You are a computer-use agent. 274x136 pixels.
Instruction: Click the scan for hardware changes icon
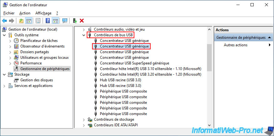tap(65, 21)
